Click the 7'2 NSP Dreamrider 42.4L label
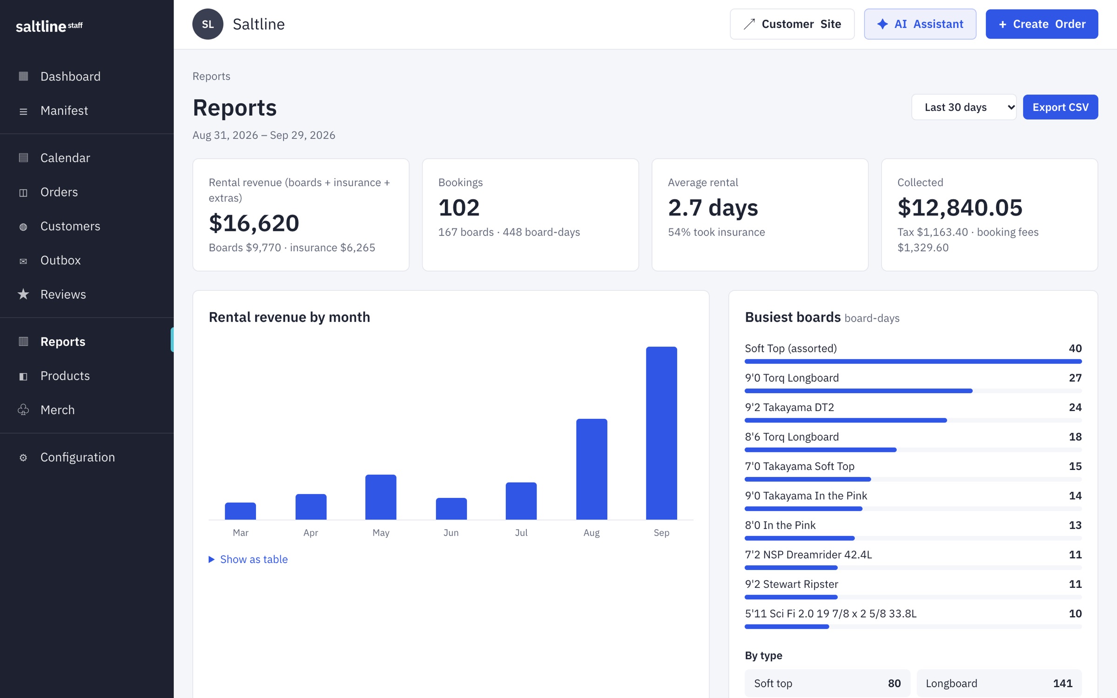This screenshot has width=1117, height=698. (808, 555)
